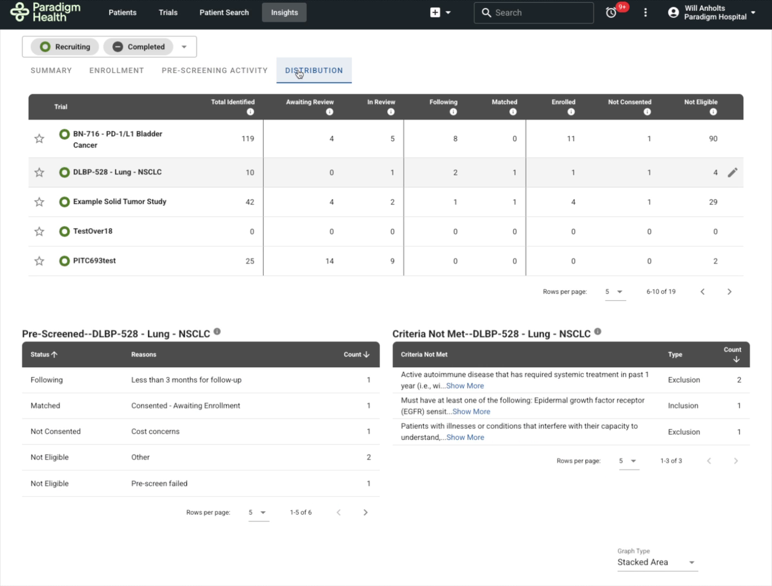Open the Graph Type Stacked Area dropdown
Viewport: 772px width, 586px height.
[x=657, y=563]
